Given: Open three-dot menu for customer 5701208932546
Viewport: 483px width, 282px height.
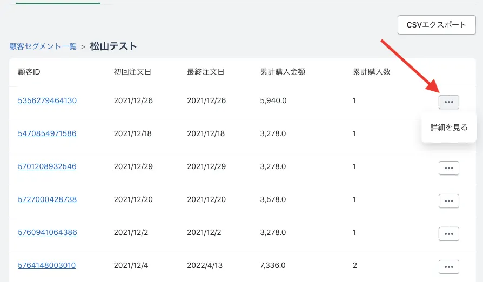Looking at the screenshot, I should [x=448, y=168].
